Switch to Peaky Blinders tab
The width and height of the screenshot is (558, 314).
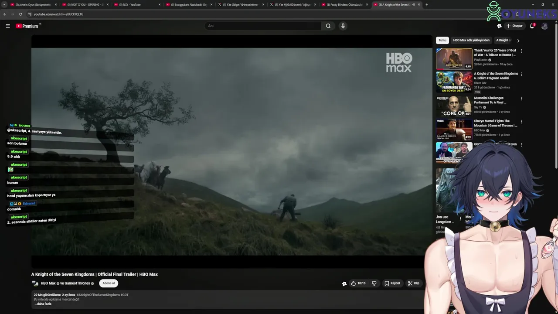[x=344, y=4]
